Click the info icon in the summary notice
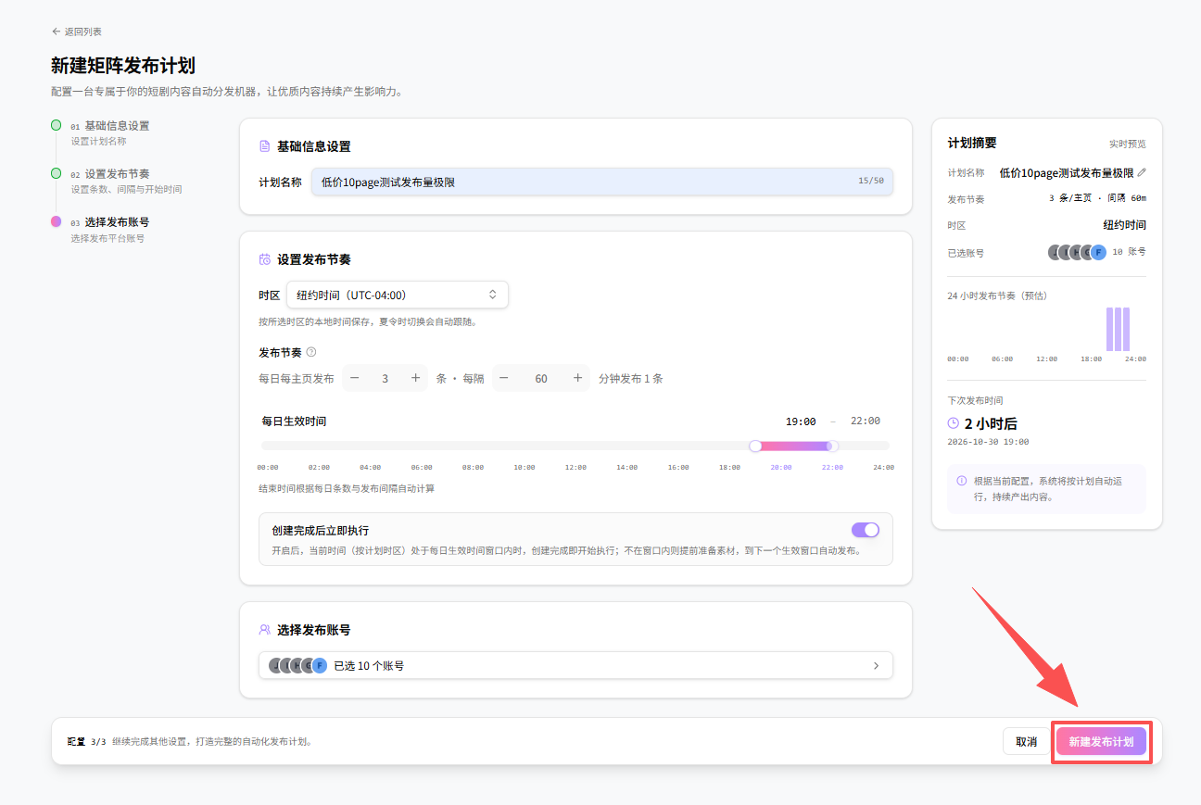 tap(961, 481)
